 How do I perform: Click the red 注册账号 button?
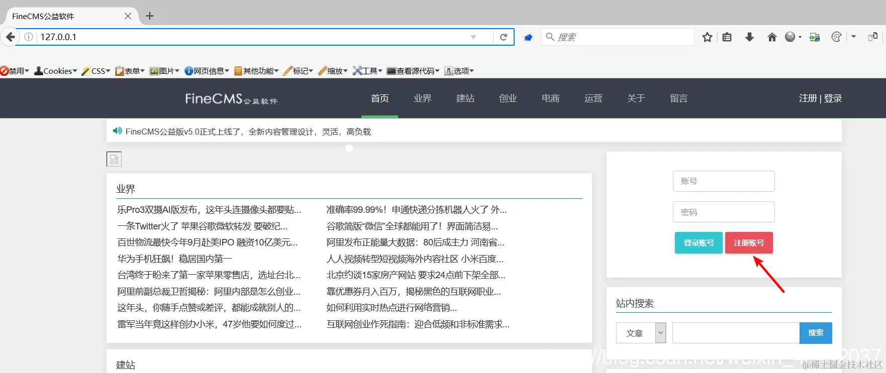tap(749, 243)
